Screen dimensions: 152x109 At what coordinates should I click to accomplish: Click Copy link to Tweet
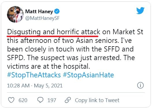97,100
